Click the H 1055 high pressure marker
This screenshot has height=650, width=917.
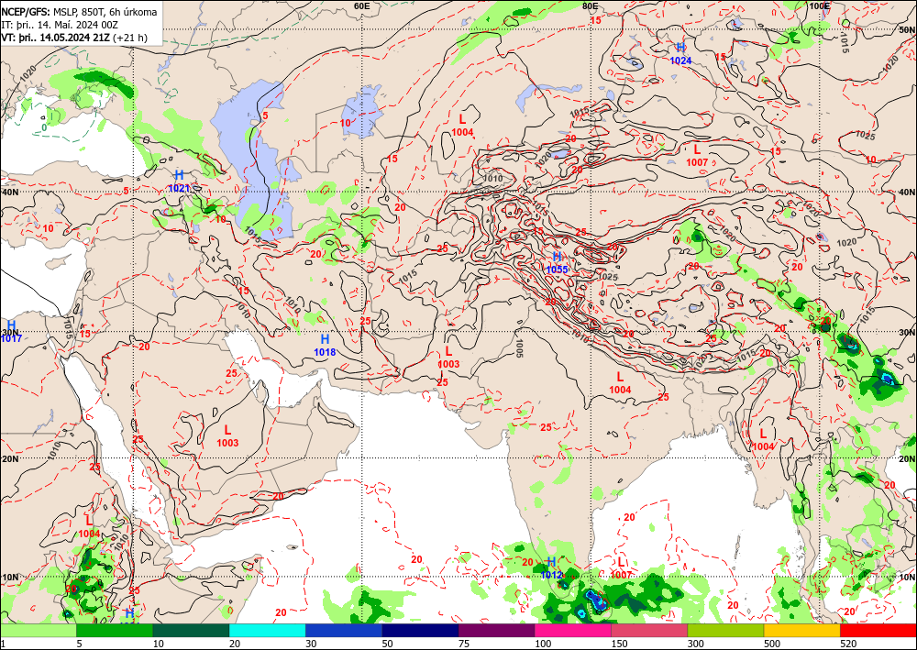pyautogui.click(x=557, y=263)
